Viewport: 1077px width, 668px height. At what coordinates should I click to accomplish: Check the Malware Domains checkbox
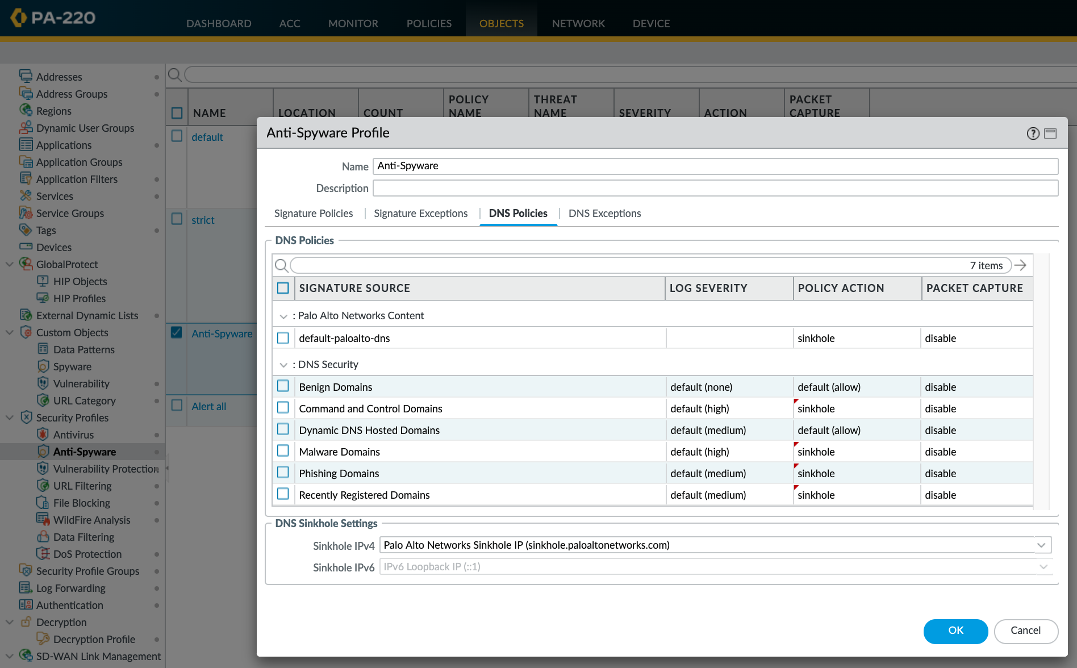tap(283, 450)
